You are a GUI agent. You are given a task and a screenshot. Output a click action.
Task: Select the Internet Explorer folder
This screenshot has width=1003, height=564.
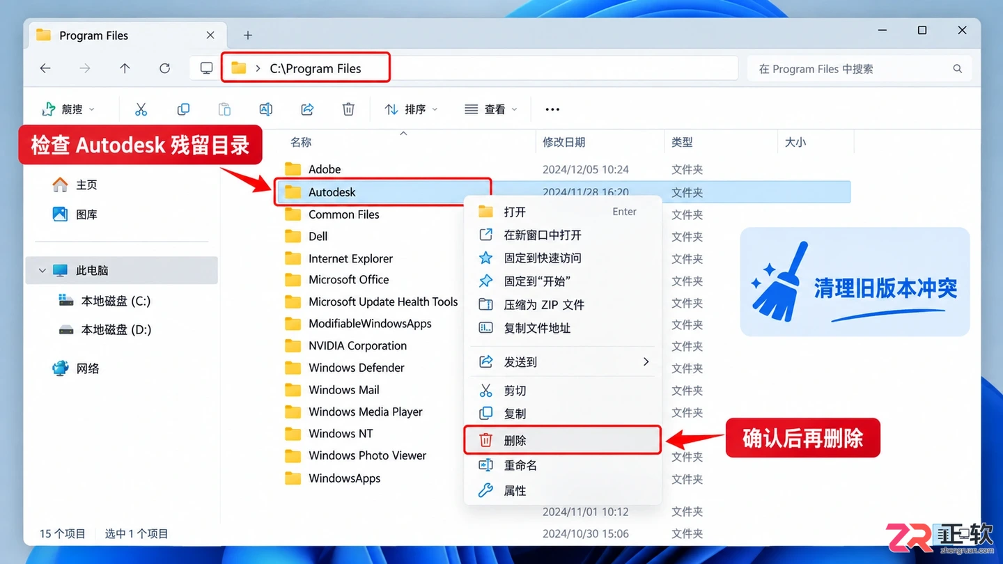339,258
